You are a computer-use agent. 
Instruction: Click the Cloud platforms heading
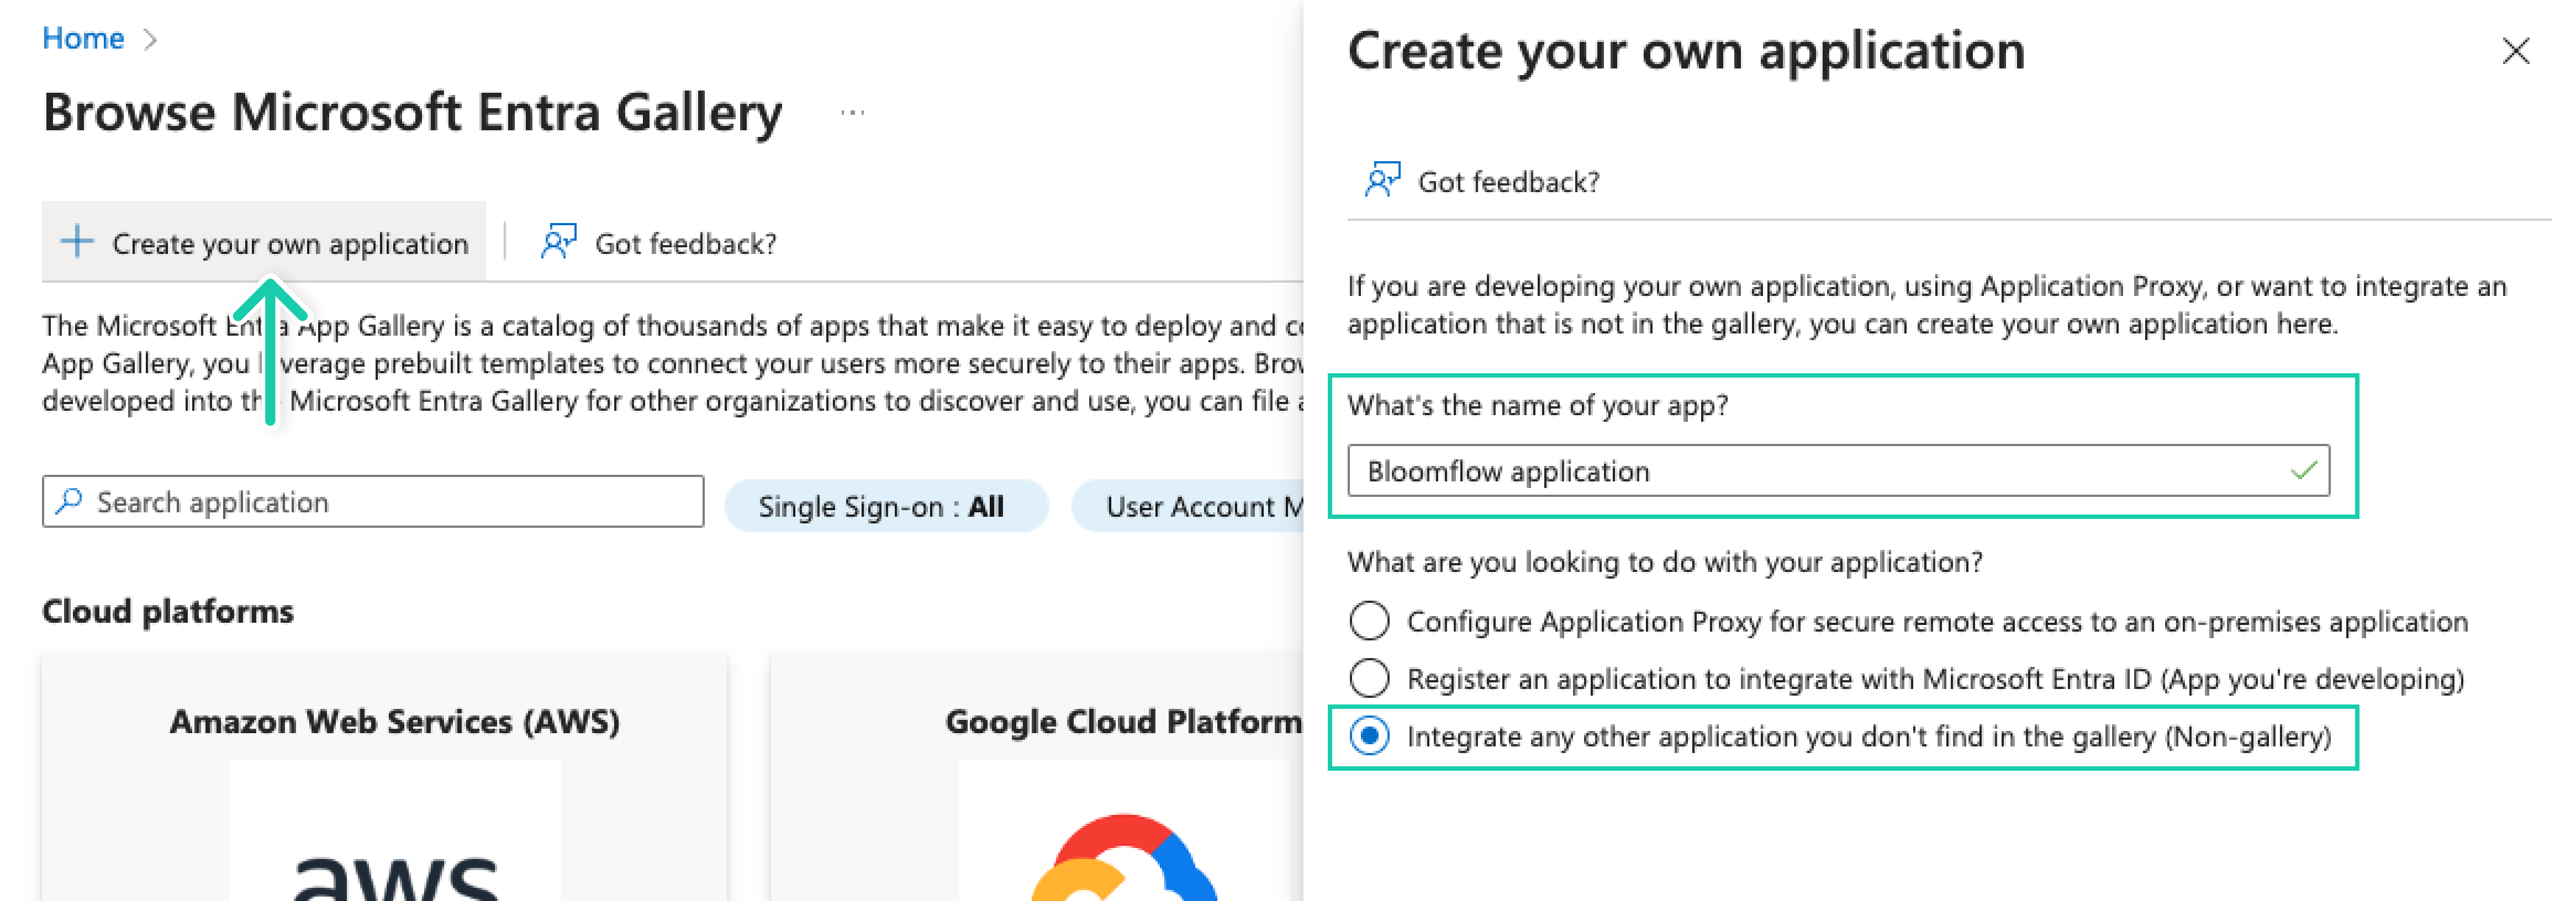168,611
